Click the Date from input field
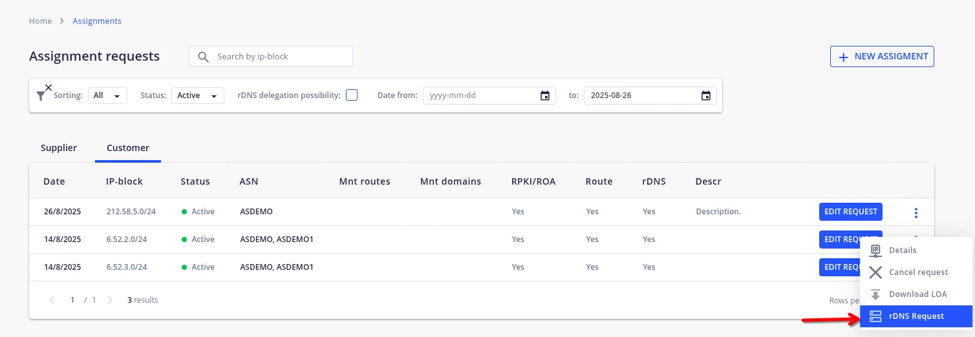Screen dimensions: 975x337 tap(489, 96)
